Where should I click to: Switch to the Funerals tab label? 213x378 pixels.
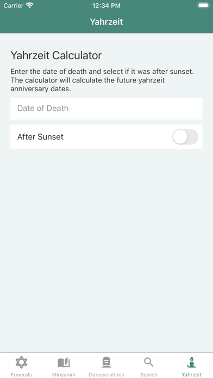(22, 375)
